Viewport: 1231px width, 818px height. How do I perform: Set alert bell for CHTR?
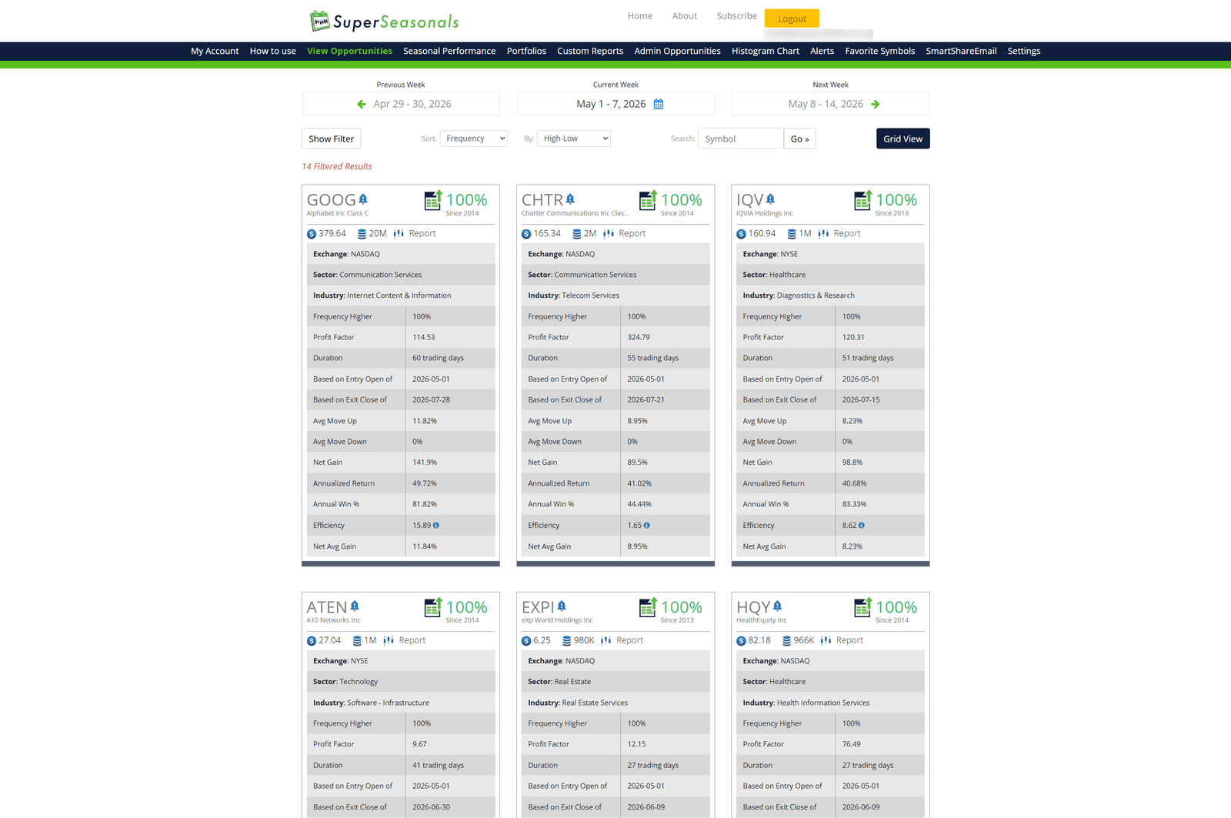pyautogui.click(x=570, y=199)
